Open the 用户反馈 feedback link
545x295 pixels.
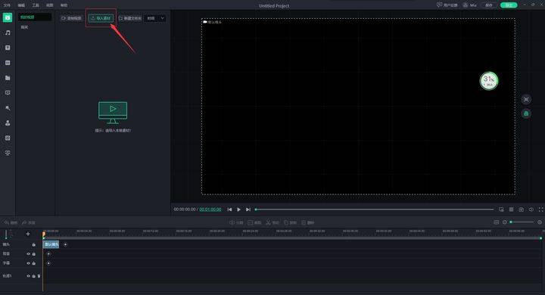447,5
